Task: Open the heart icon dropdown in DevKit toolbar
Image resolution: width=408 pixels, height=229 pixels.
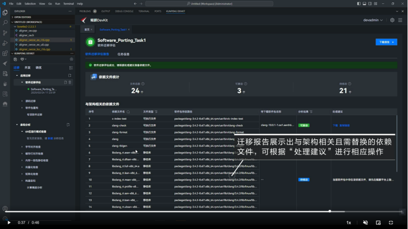Action: [x=23, y=59]
